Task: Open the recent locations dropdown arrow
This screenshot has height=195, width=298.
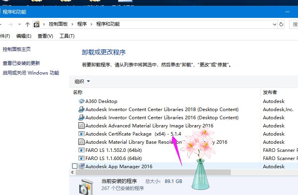Action: (x=19, y=24)
